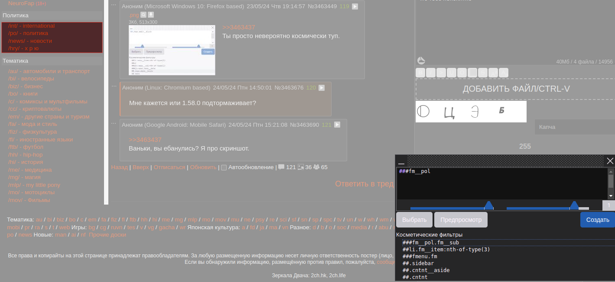Image resolution: width=615 pixels, height=282 pixels.
Task: Click the Отписаться link
Action: [169, 167]
